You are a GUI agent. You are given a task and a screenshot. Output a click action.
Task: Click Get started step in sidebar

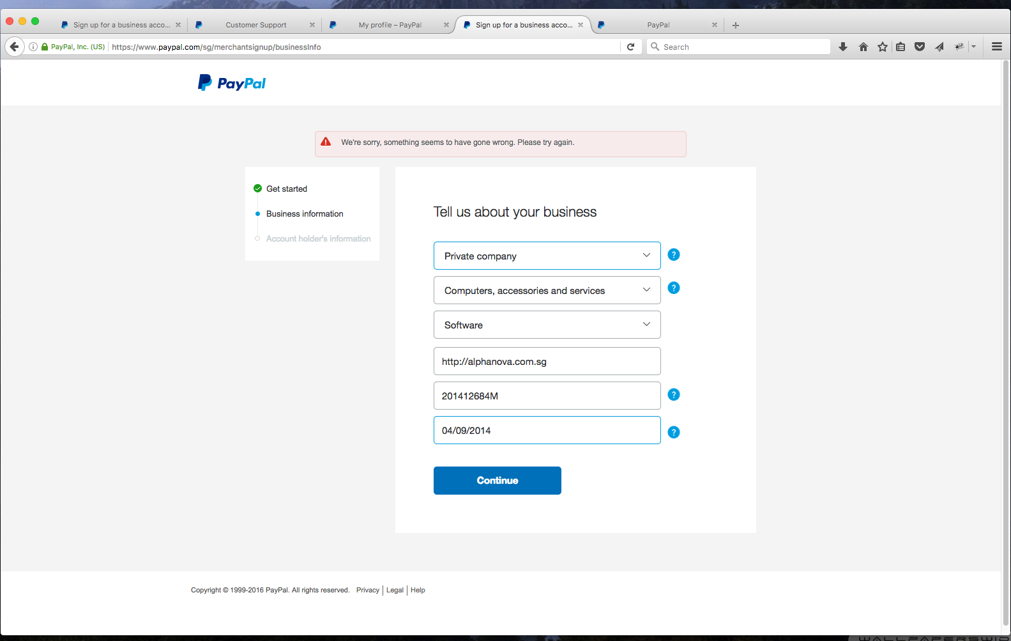pyautogui.click(x=287, y=189)
